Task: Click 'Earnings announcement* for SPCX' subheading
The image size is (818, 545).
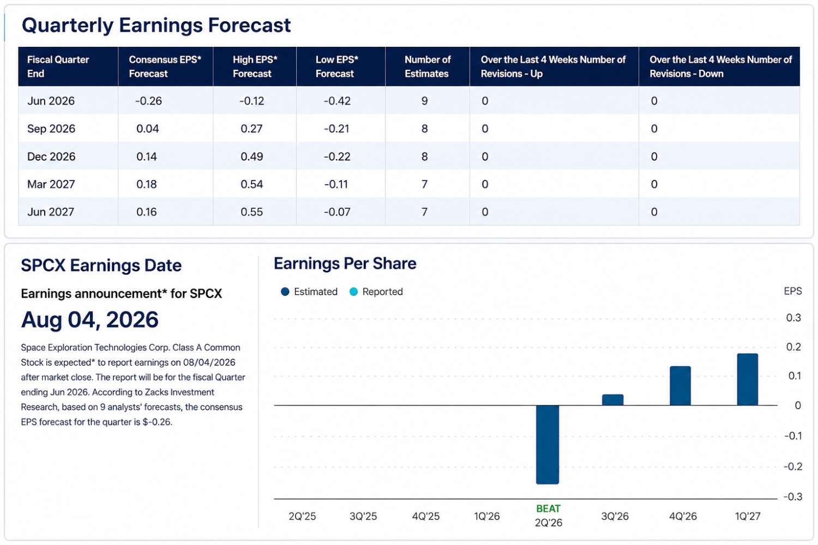Action: point(121,294)
